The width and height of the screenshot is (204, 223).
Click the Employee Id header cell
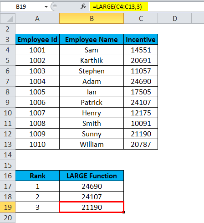click(37, 39)
